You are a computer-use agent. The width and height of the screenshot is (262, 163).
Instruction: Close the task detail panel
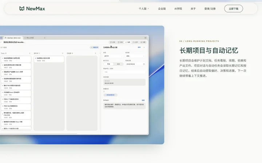coord(144,47)
